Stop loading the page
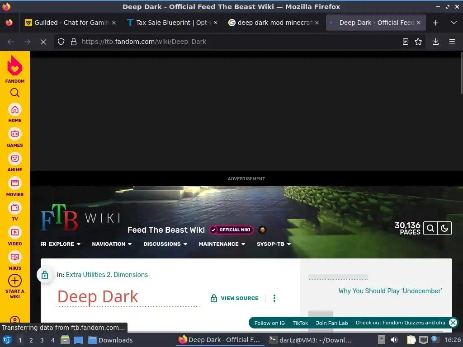 [43, 42]
